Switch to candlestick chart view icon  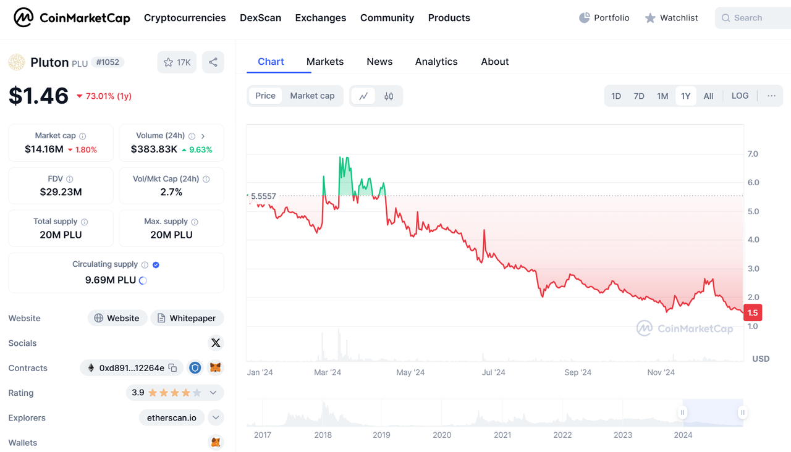tap(389, 96)
